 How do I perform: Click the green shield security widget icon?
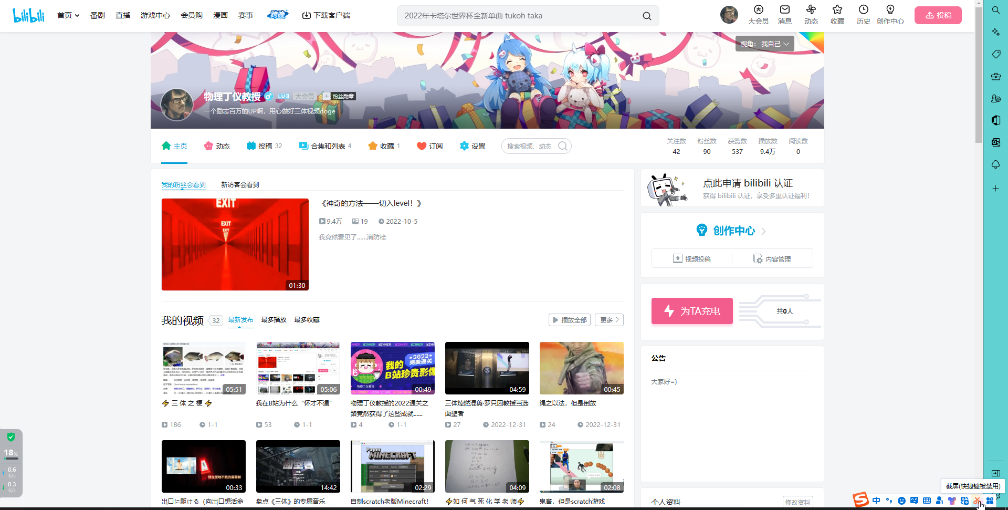click(11, 437)
